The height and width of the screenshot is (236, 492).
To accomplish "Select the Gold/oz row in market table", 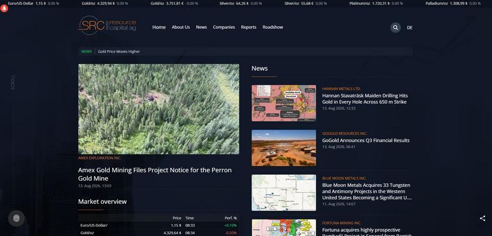I will (x=159, y=233).
